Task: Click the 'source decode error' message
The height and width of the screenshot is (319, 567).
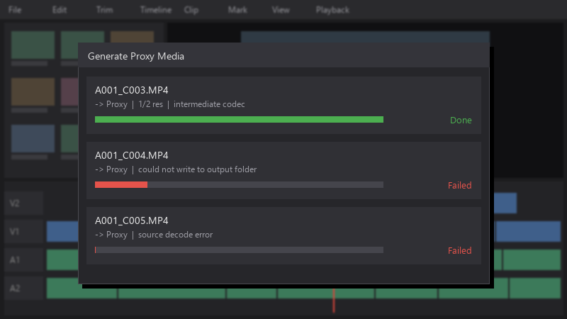Action: coord(175,235)
